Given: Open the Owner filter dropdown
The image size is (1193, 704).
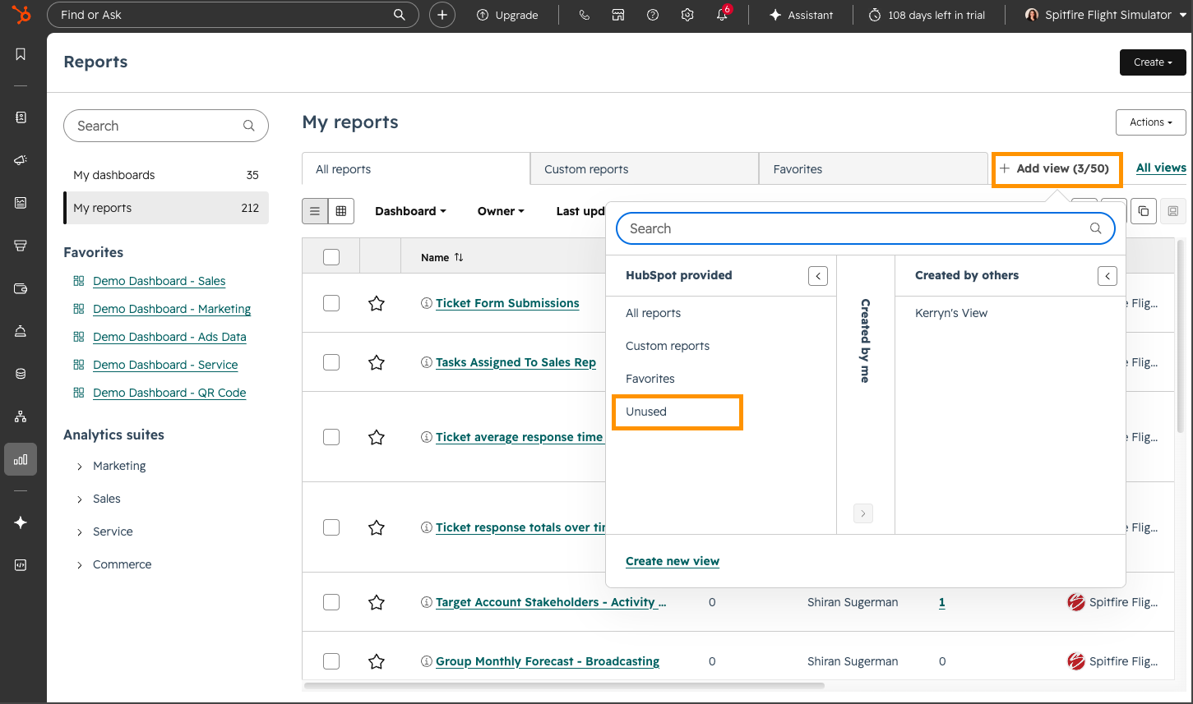Looking at the screenshot, I should 499,211.
